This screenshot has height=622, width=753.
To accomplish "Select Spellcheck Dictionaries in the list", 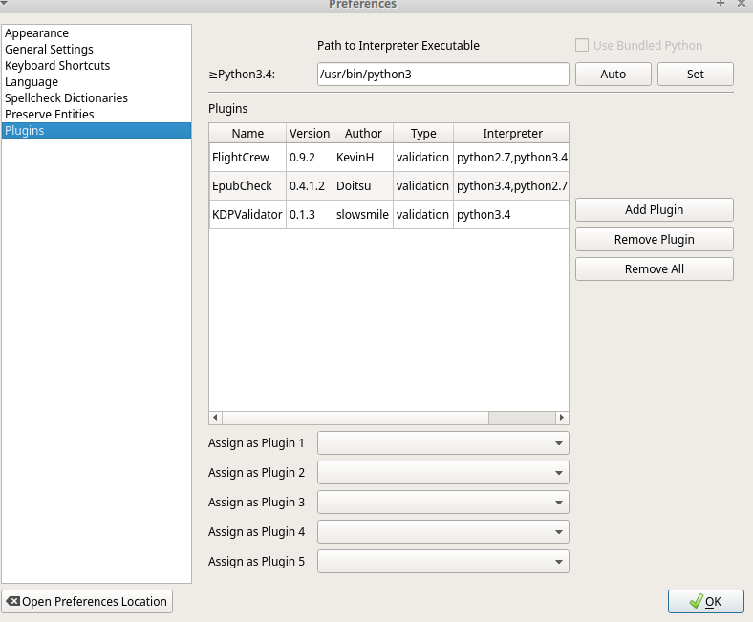I will (x=97, y=98).
